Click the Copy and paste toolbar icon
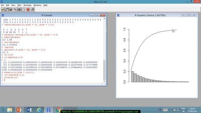This screenshot has height=113, width=201. [23, 9]
